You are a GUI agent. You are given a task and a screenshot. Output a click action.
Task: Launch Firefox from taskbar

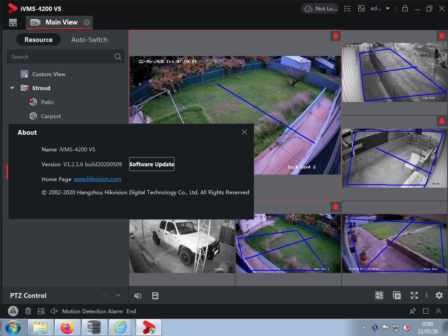pos(67,327)
